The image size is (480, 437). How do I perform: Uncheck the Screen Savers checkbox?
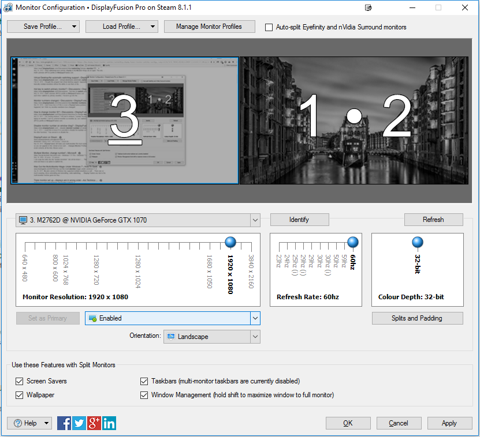19,381
